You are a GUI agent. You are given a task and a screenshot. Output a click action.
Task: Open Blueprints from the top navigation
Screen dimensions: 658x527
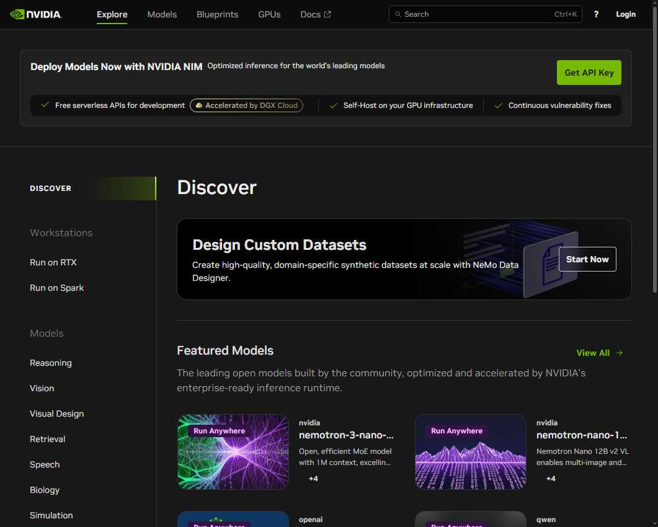pos(217,14)
